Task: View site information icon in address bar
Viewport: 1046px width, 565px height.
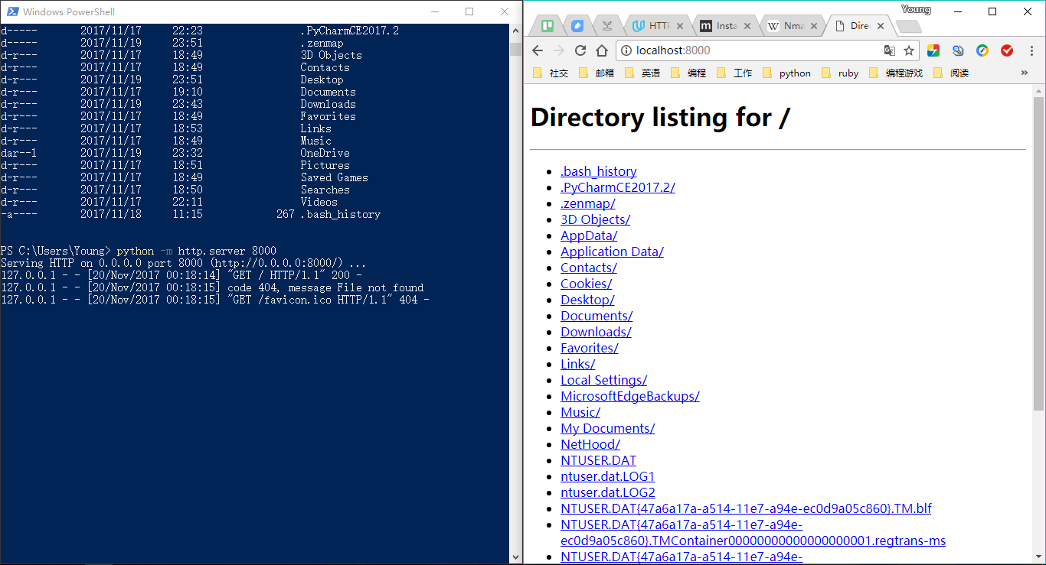Action: 626,50
